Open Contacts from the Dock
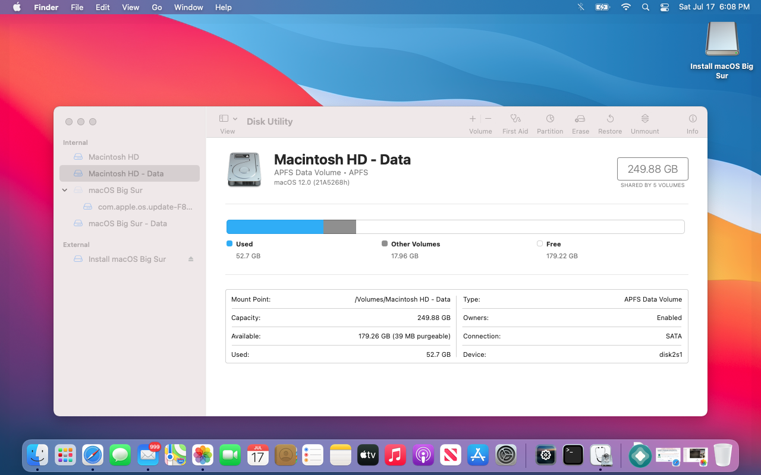761x475 pixels. tap(285, 455)
